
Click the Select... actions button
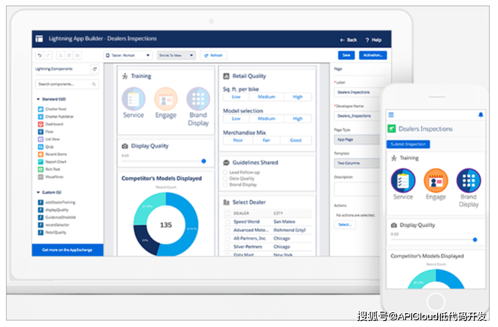345,225
